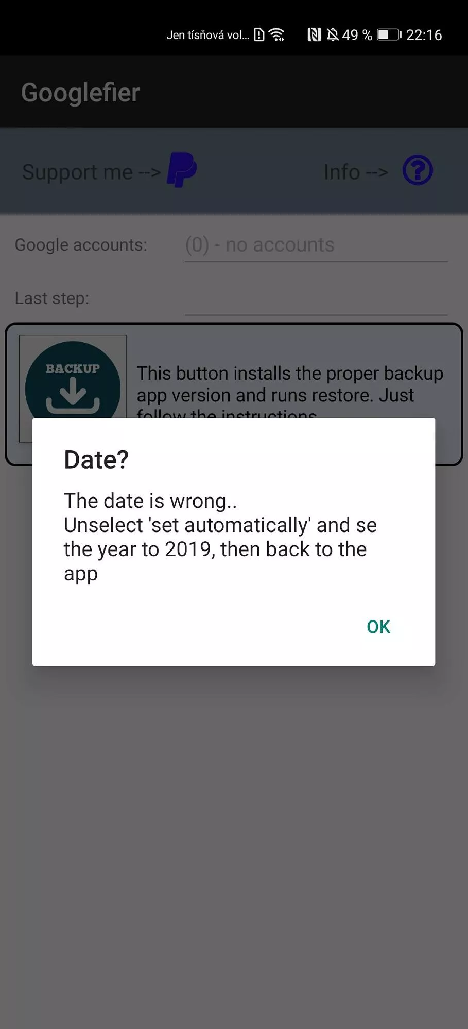Image resolution: width=468 pixels, height=1029 pixels.
Task: Open the PayPal support icon
Action: click(x=182, y=170)
